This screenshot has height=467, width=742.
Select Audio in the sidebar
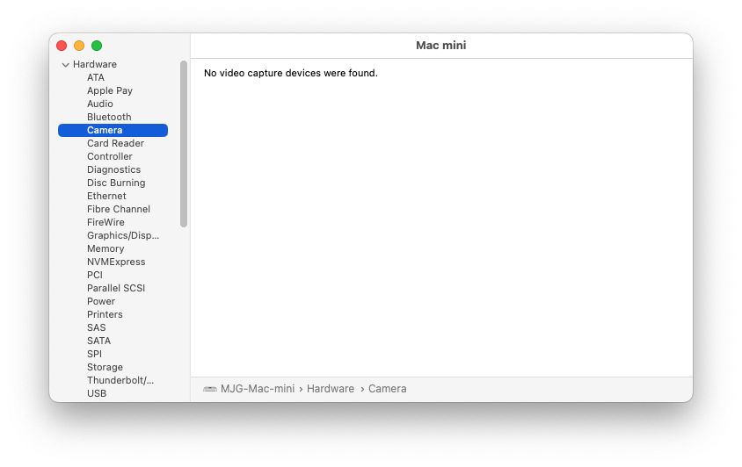(x=100, y=104)
